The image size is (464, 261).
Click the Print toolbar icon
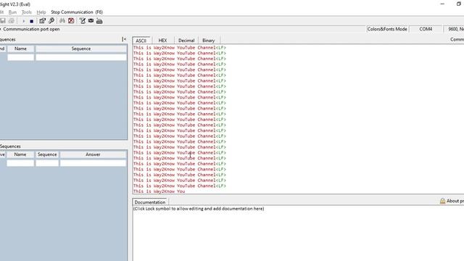point(12,21)
